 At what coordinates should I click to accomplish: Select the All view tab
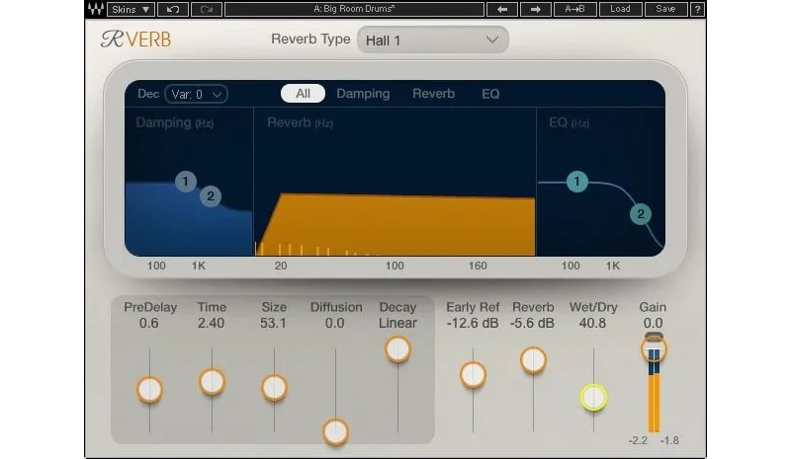coord(303,94)
